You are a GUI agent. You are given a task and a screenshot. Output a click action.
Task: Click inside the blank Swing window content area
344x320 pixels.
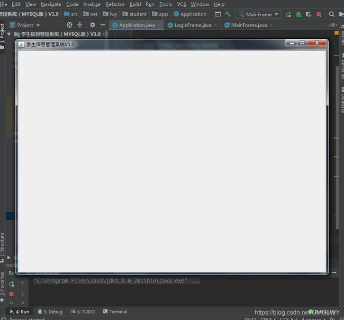pos(172,161)
